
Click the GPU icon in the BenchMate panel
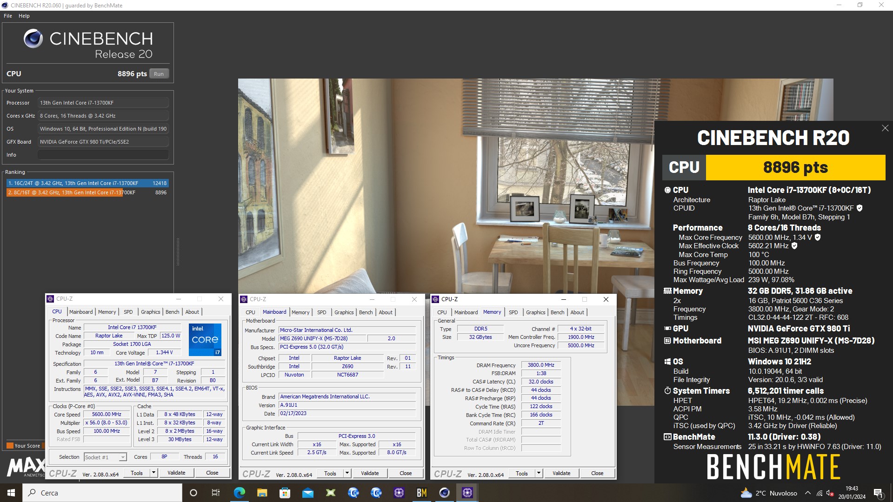point(667,329)
